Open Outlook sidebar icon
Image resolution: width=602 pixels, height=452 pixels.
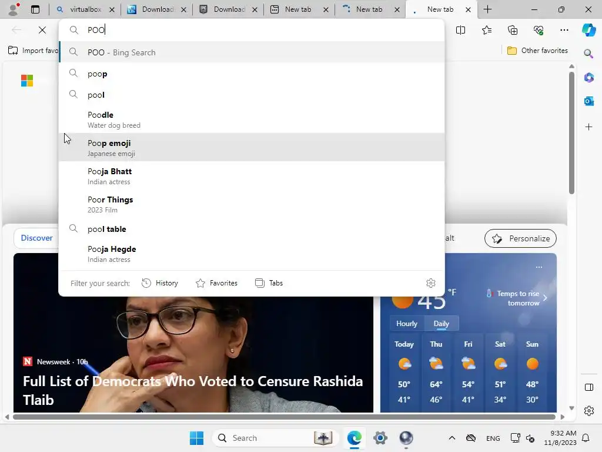click(x=588, y=101)
